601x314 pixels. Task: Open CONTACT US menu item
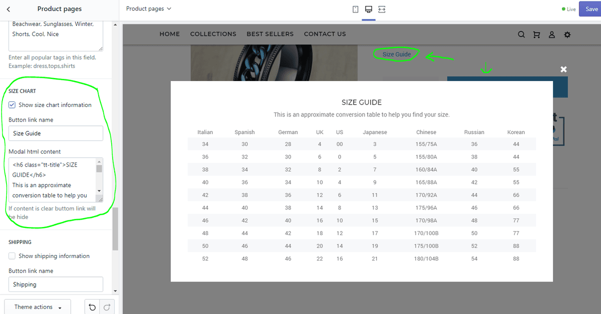(x=325, y=34)
